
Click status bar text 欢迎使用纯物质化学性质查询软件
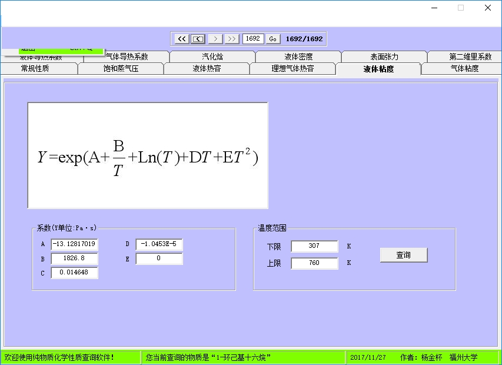tap(59, 357)
